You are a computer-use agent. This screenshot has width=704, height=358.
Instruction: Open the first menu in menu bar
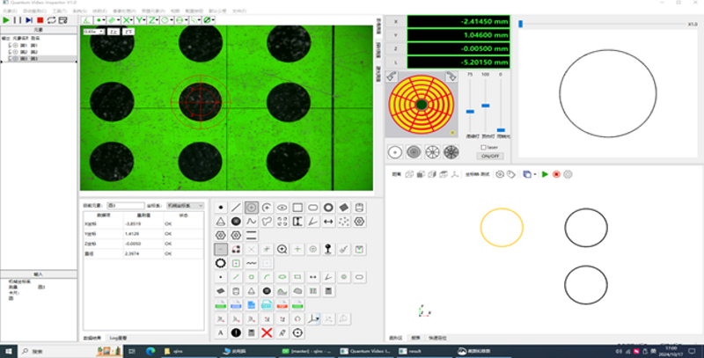tap(11, 11)
